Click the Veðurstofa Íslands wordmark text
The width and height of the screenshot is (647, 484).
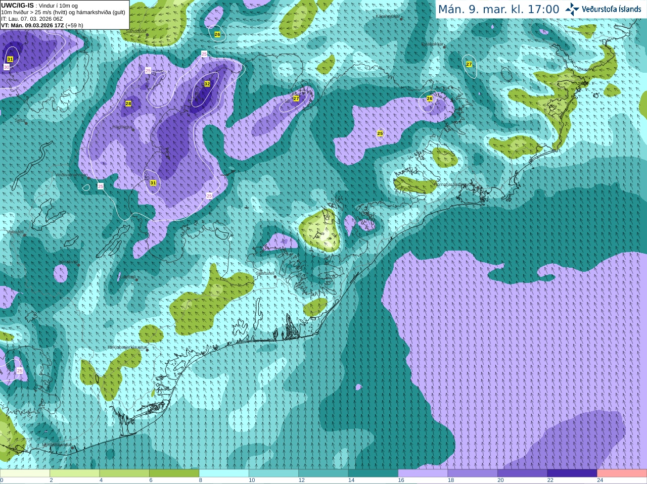[x=612, y=9]
